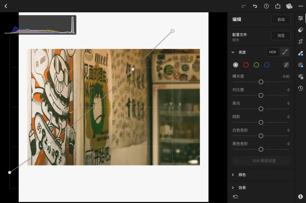306x203 pixels.
Task: Open the edit History clock icon
Action: click(x=300, y=88)
